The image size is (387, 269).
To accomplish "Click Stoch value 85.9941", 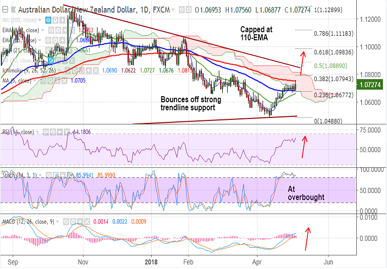I will coord(85,175).
